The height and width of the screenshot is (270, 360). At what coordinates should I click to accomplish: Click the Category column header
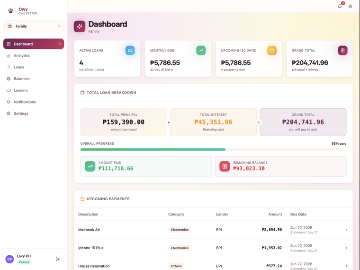pyautogui.click(x=176, y=214)
